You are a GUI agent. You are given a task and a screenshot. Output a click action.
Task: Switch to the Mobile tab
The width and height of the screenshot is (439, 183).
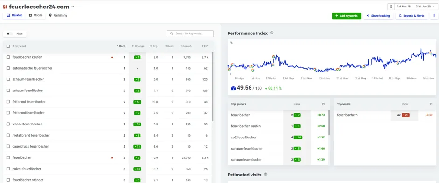35,16
